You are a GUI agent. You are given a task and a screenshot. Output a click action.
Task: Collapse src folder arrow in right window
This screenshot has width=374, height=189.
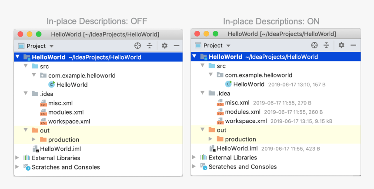203,65
